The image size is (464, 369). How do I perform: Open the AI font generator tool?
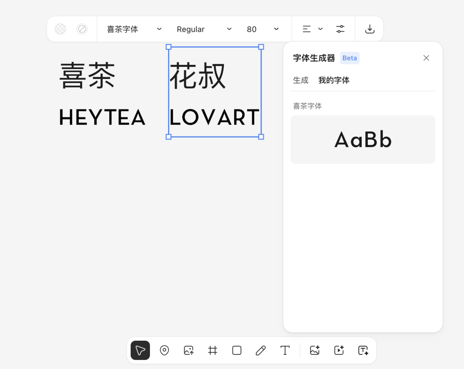coord(363,351)
